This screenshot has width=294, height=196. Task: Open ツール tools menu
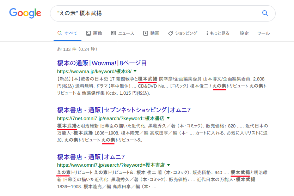pos(263,33)
